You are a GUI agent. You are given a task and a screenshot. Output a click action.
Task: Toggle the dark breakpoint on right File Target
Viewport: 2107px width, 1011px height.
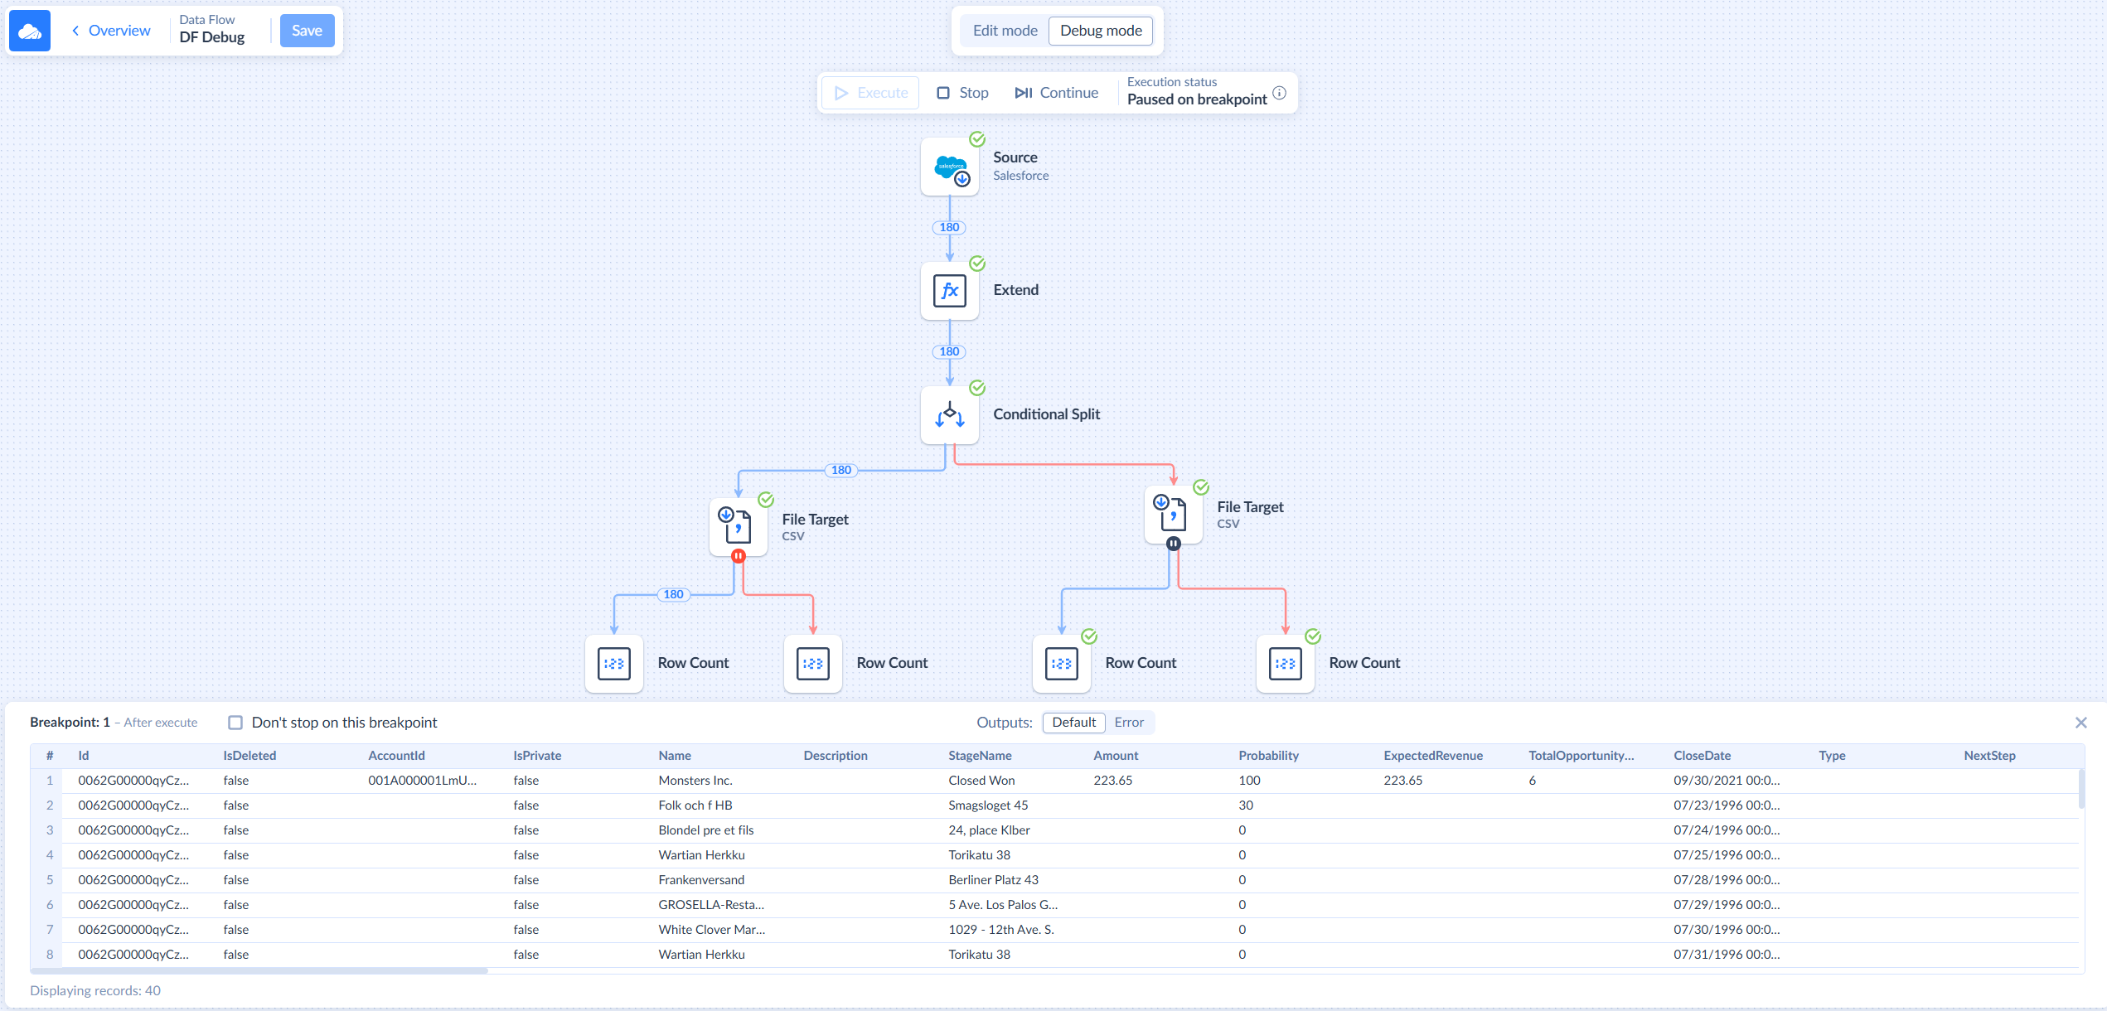1173,544
